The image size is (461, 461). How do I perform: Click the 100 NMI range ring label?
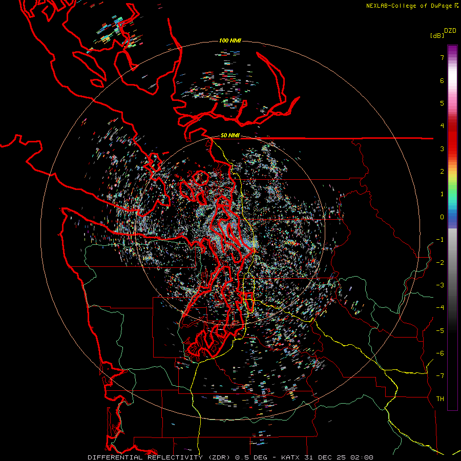[230, 40]
